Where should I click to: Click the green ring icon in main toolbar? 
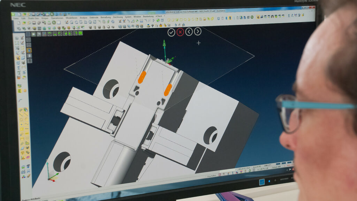54,22
